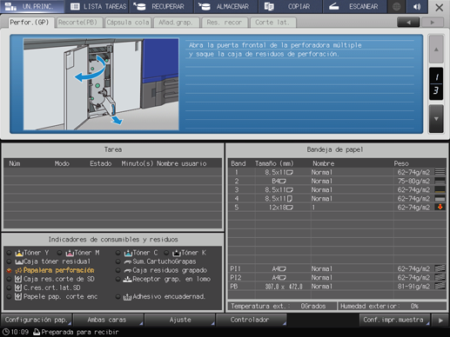Image resolution: width=450 pixels, height=337 pixels.
Task: Select paper tray 1 row
Action: (337, 172)
